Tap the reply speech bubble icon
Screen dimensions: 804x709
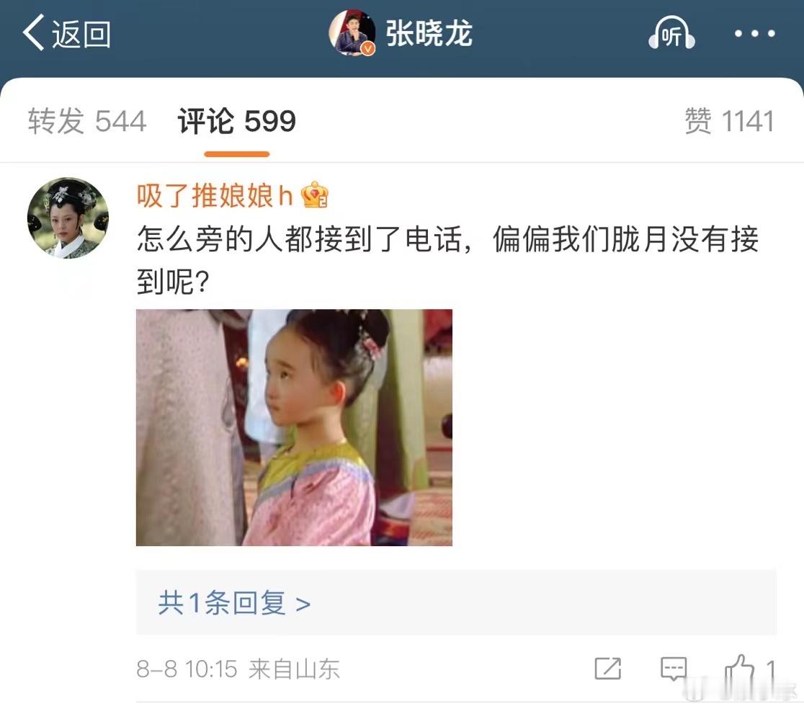tap(674, 669)
